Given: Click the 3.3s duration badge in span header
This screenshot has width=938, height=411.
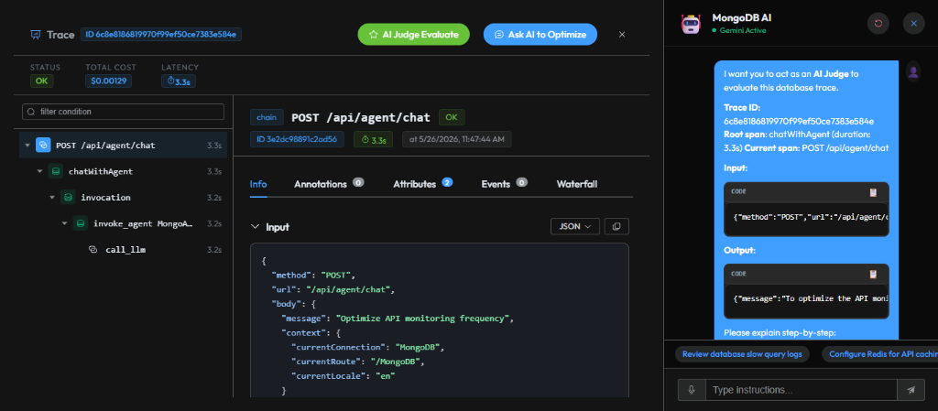Looking at the screenshot, I should click(x=374, y=140).
